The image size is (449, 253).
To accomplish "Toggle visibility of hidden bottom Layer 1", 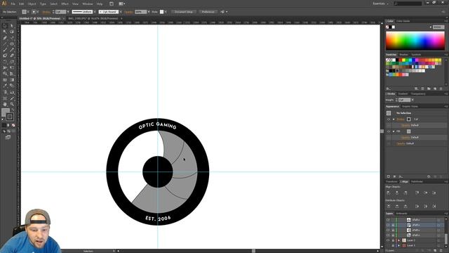I will (x=388, y=245).
